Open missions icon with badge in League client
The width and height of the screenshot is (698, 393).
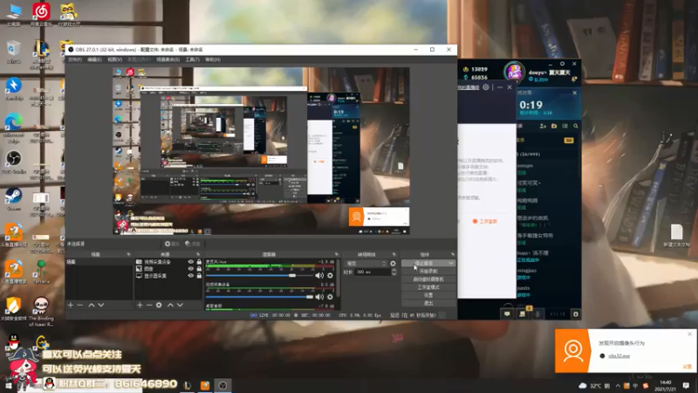tap(523, 314)
